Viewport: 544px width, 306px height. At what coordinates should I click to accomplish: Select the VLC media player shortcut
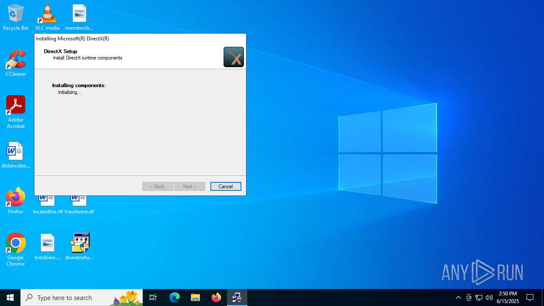pos(47,17)
